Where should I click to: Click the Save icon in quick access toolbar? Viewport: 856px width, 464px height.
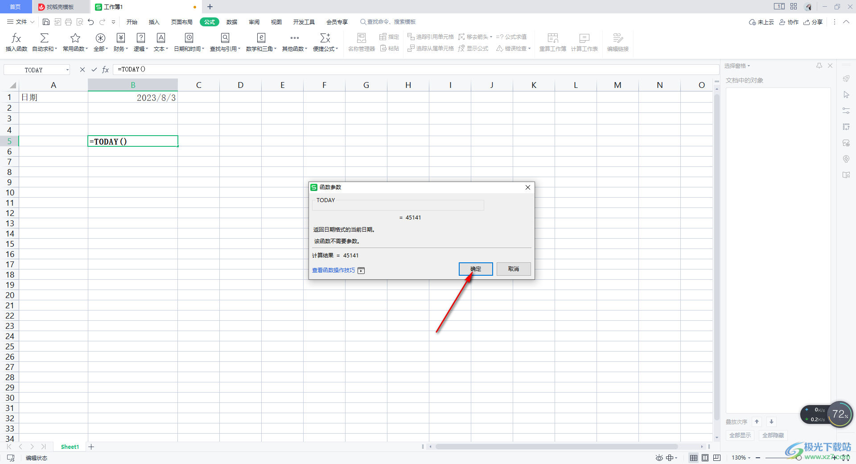[46, 22]
